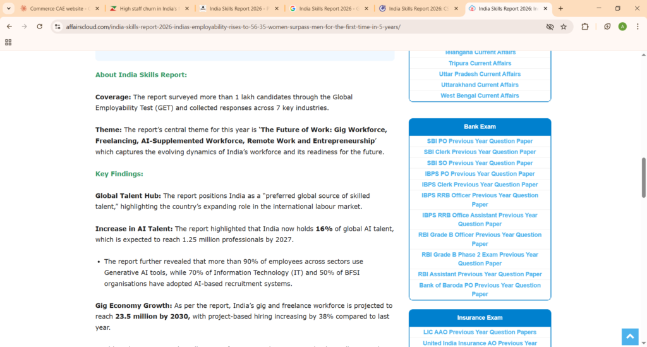The width and height of the screenshot is (647, 347).
Task: Open the Chrome profile avatar
Action: [x=622, y=27]
